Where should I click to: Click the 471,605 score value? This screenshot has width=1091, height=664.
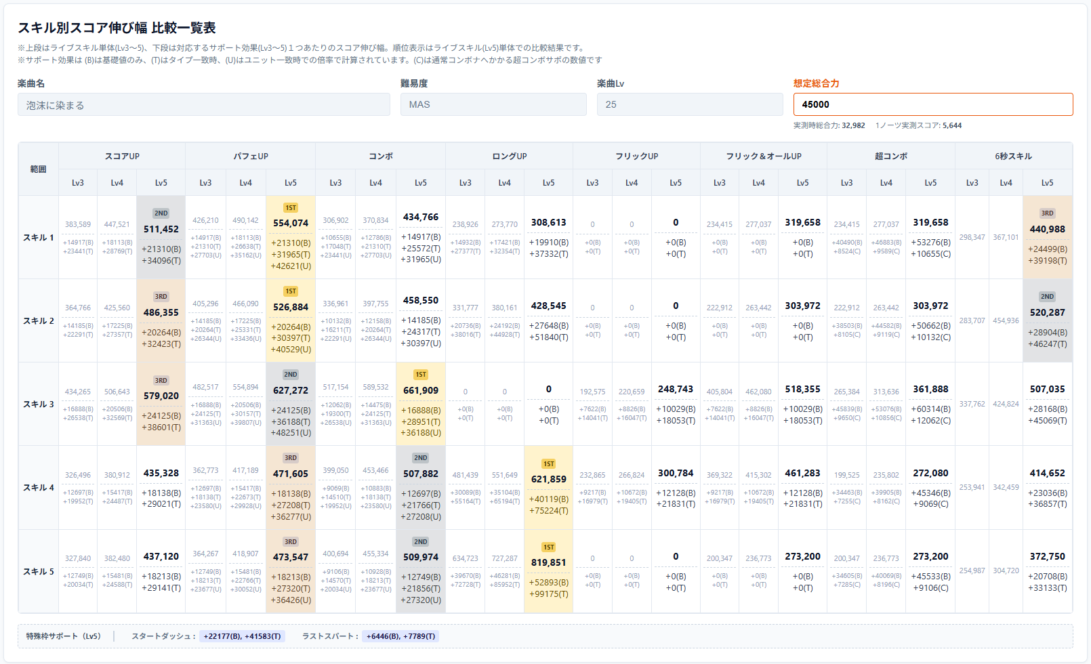pyautogui.click(x=291, y=474)
